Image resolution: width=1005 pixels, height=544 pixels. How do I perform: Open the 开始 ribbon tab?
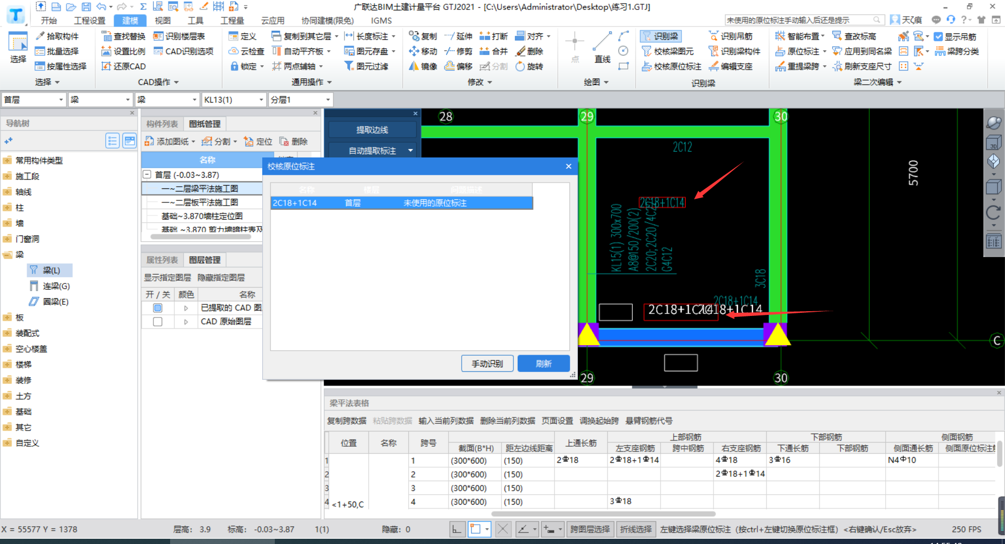coord(49,20)
